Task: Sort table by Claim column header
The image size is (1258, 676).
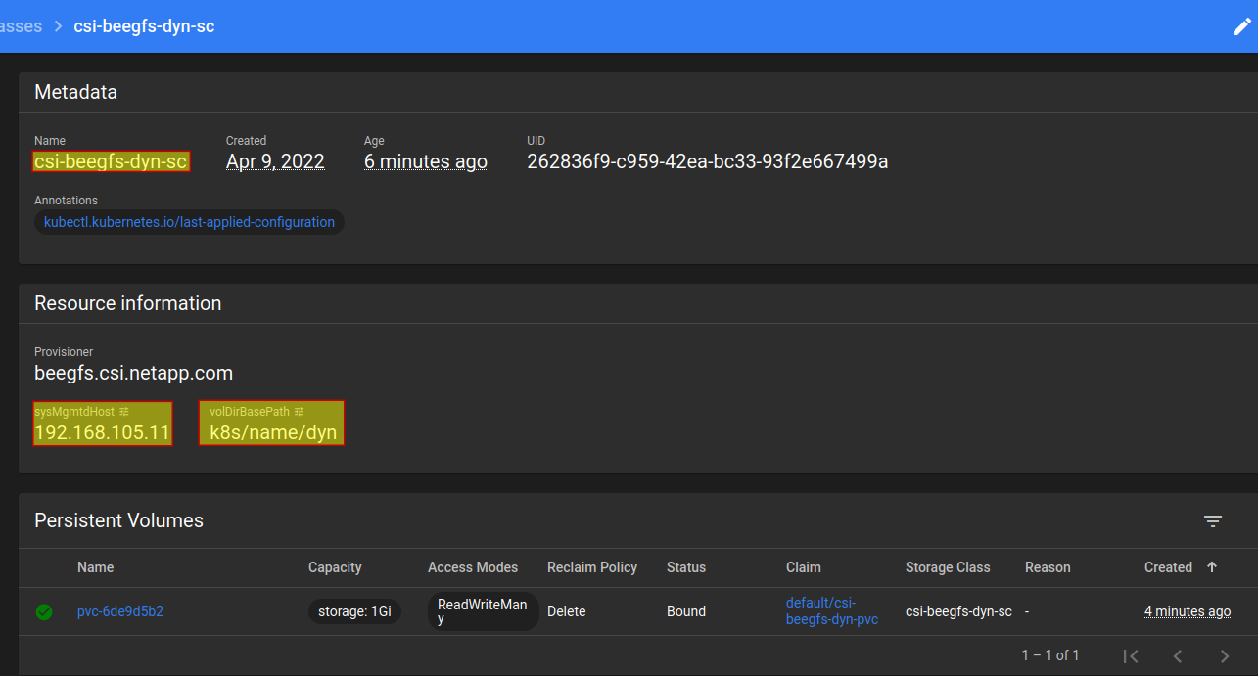Action: pyautogui.click(x=804, y=567)
